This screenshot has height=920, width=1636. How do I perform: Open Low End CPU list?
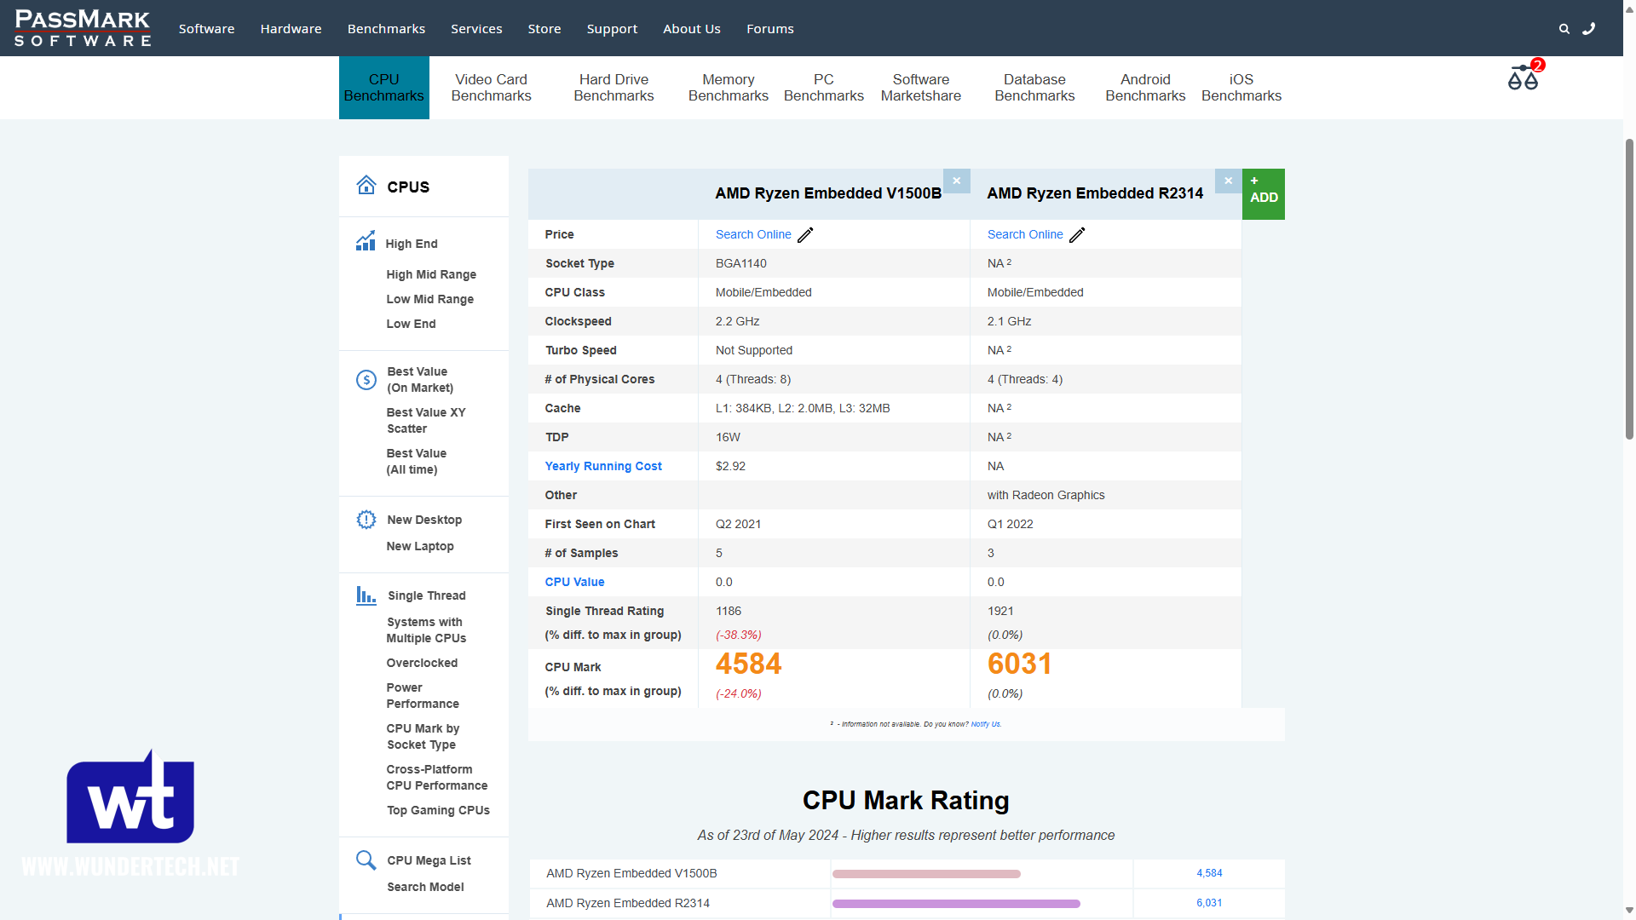click(x=411, y=324)
